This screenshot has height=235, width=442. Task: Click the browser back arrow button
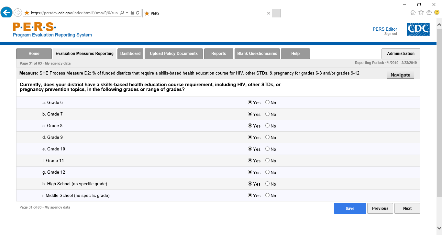6,13
